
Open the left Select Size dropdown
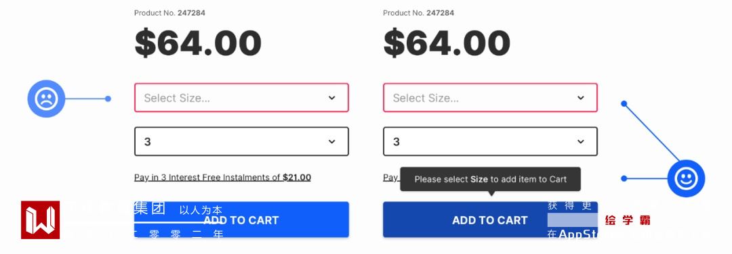241,98
